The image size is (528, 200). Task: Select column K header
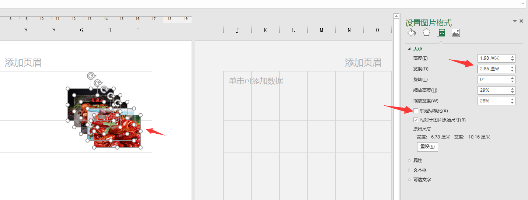point(265,30)
